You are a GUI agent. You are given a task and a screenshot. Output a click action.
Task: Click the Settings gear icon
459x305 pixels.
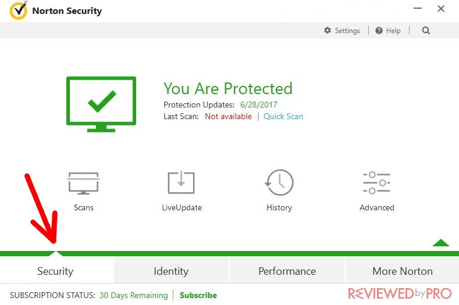(x=328, y=30)
